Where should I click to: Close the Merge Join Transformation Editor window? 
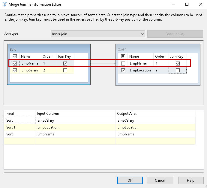point(200,4)
